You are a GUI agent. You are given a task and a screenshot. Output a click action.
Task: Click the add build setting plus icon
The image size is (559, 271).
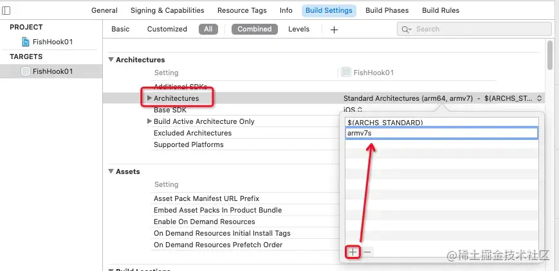point(334,30)
